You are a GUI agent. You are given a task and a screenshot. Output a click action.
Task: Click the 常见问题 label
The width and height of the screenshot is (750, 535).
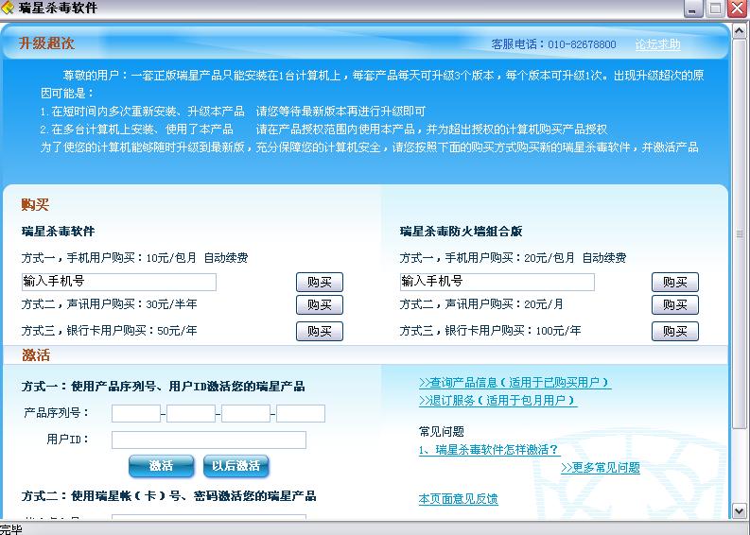click(x=441, y=432)
